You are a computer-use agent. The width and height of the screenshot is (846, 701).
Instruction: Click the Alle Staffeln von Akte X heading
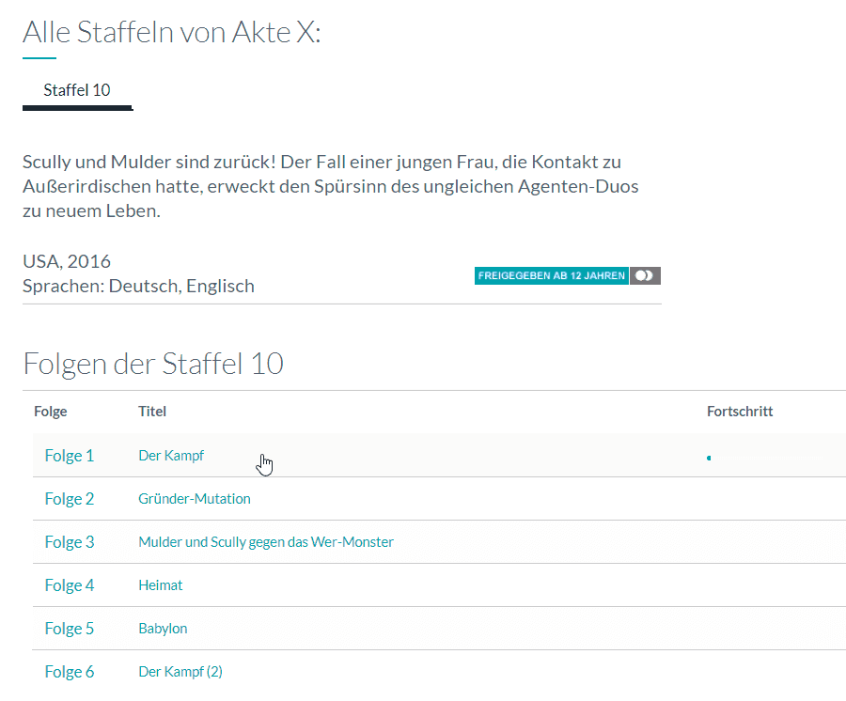tap(172, 32)
